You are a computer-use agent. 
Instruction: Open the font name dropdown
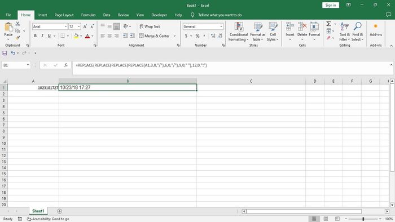(66, 26)
